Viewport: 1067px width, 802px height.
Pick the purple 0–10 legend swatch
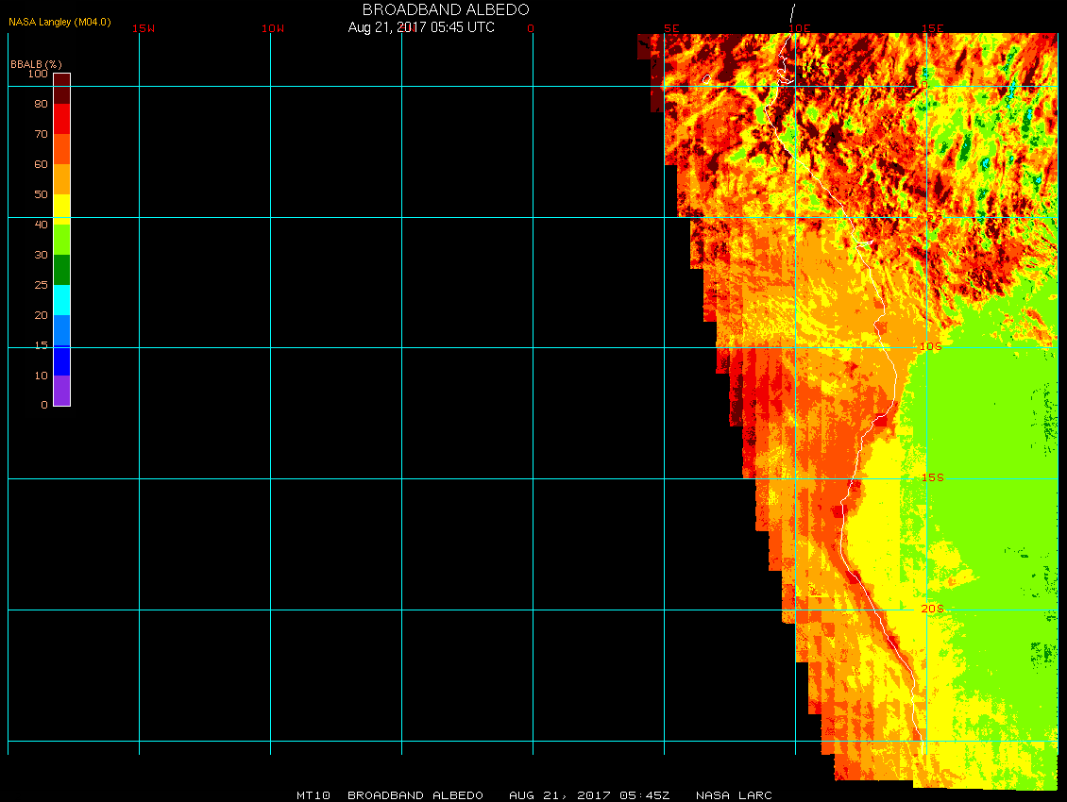pyautogui.click(x=62, y=391)
